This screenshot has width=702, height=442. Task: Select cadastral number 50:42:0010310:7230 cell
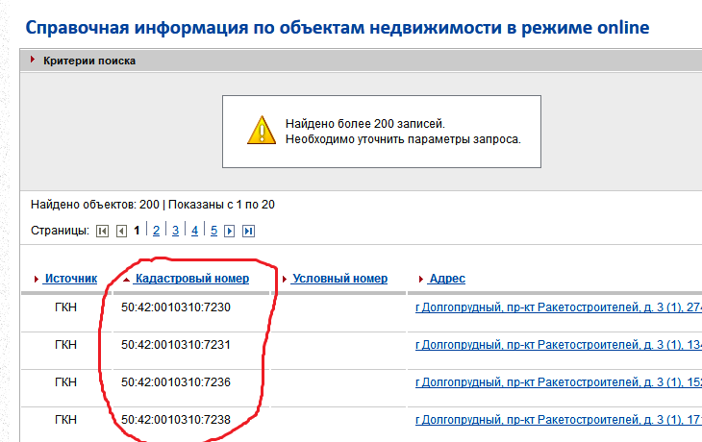176,307
